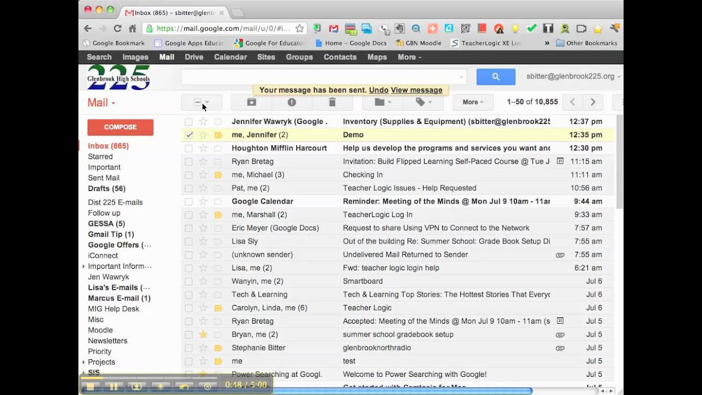Show hidden bookmarks with double chevron
The width and height of the screenshot is (702, 395).
pos(547,43)
